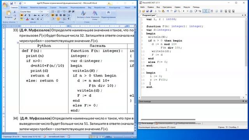The height and width of the screenshot is (140, 249).
Task: Click Undo icon in PascalABC toolbar
Action: (168, 11)
